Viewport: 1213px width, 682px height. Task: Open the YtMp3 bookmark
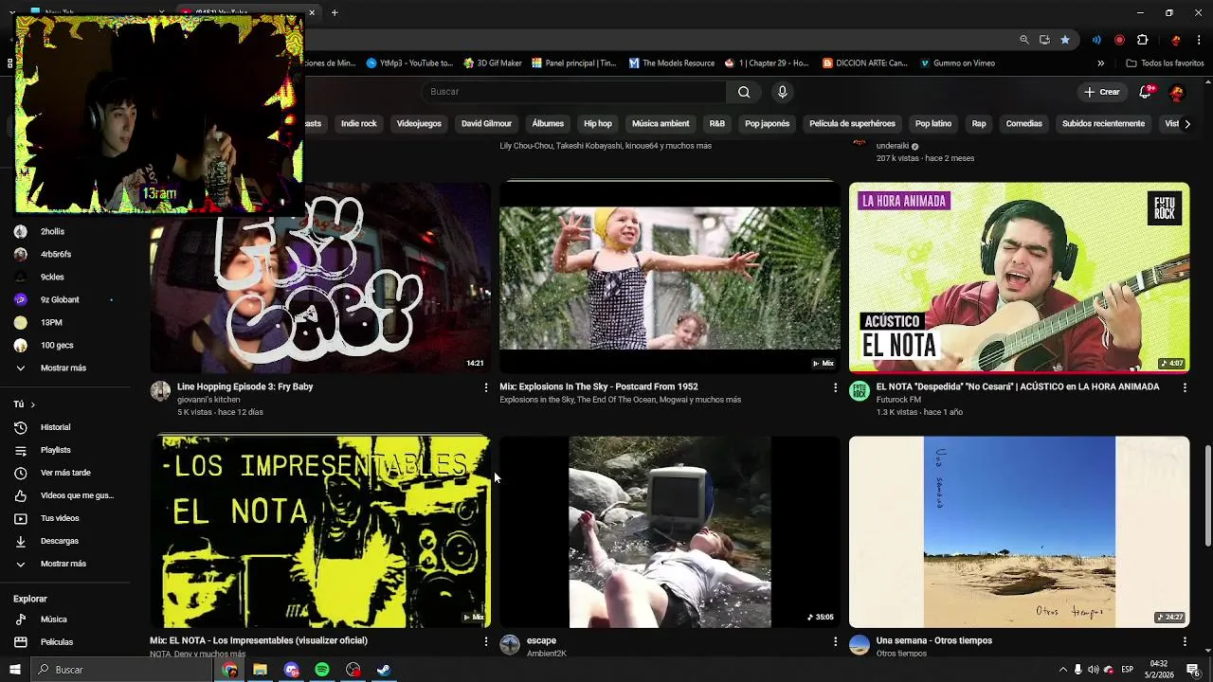coord(409,63)
